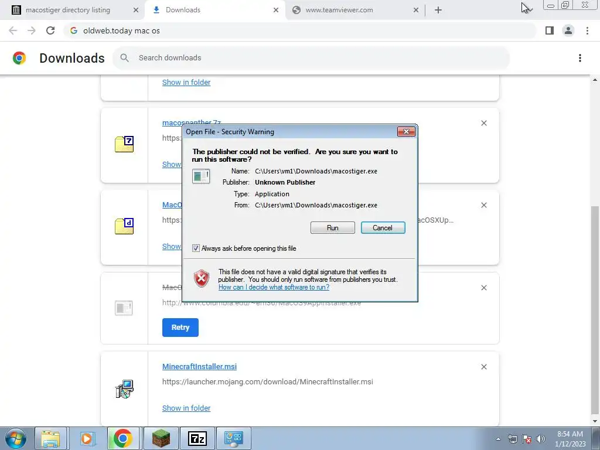Close the macostiger directory listing tab

click(136, 10)
